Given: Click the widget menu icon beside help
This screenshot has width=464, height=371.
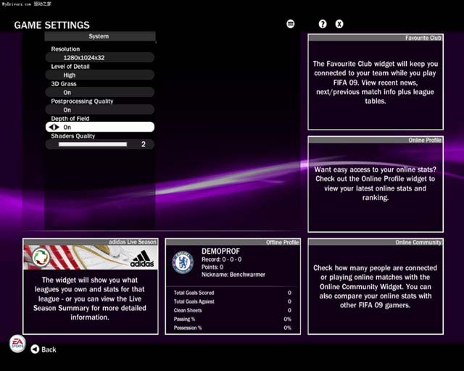Looking at the screenshot, I should point(291,24).
